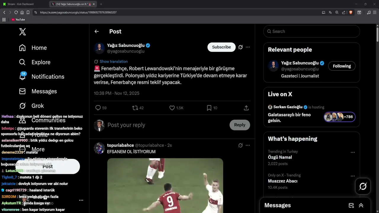Open Grok in X sidebar

point(31,106)
